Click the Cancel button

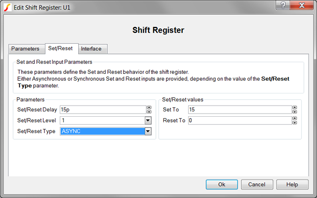257,184
